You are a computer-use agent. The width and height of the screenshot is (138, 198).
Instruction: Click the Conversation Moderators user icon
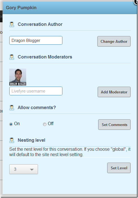12,57
